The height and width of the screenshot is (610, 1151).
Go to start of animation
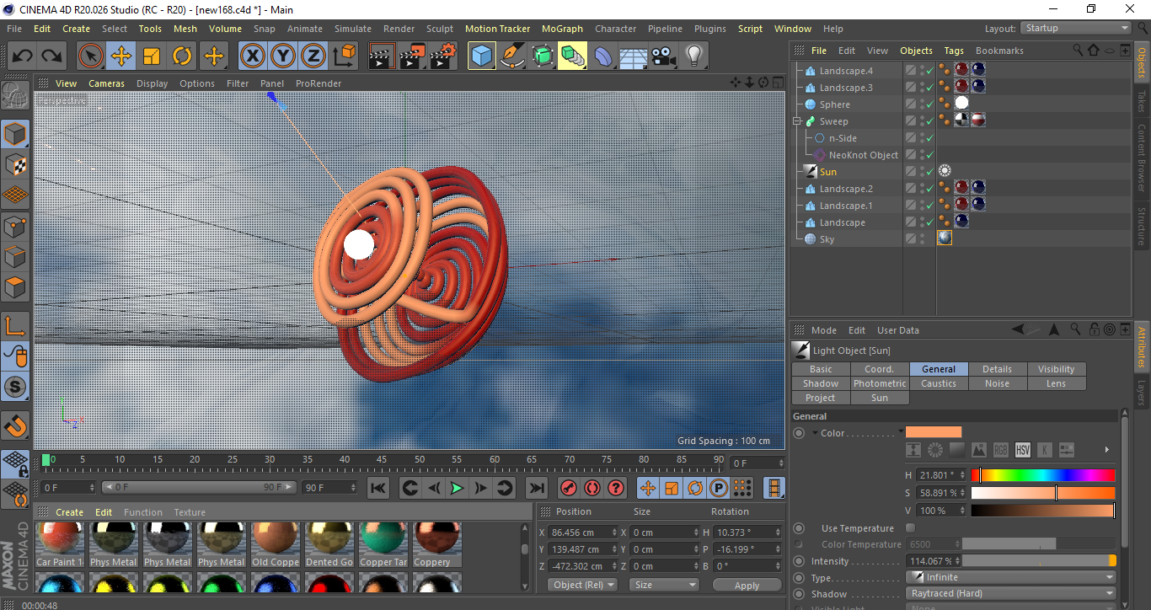tap(378, 488)
